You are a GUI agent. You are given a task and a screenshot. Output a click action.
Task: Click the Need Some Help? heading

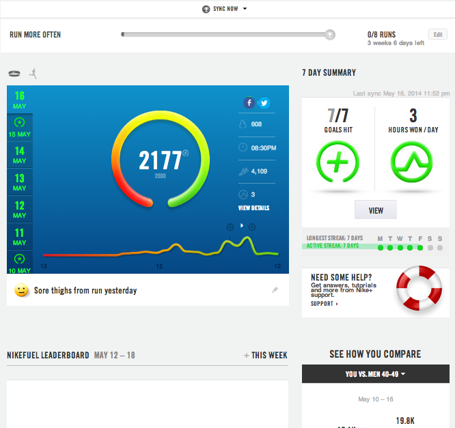point(342,277)
